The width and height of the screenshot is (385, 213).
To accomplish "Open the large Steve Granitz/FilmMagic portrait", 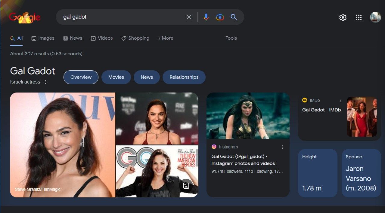I will [x=63, y=145].
